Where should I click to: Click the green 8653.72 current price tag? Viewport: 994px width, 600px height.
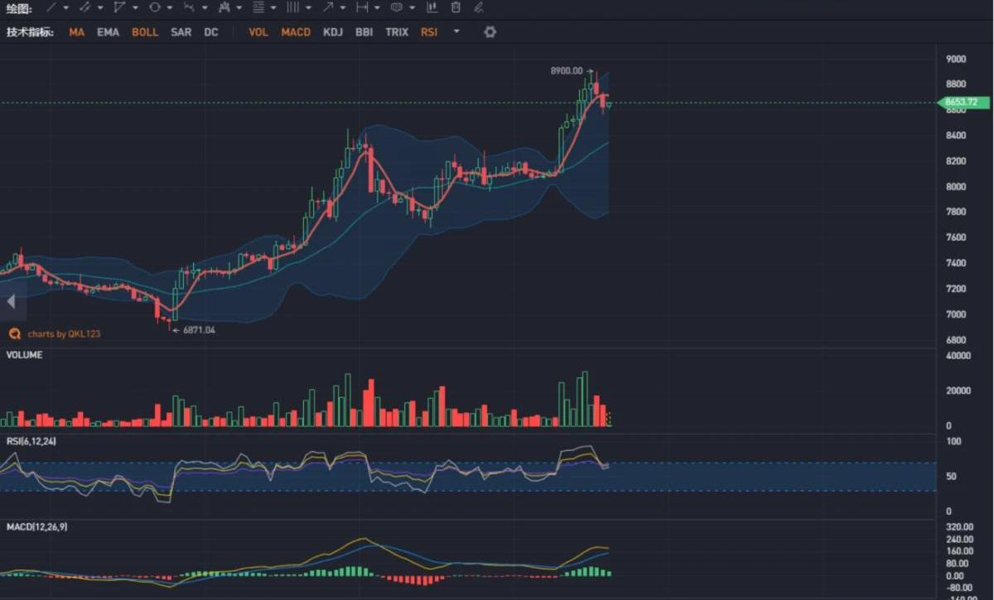point(961,103)
